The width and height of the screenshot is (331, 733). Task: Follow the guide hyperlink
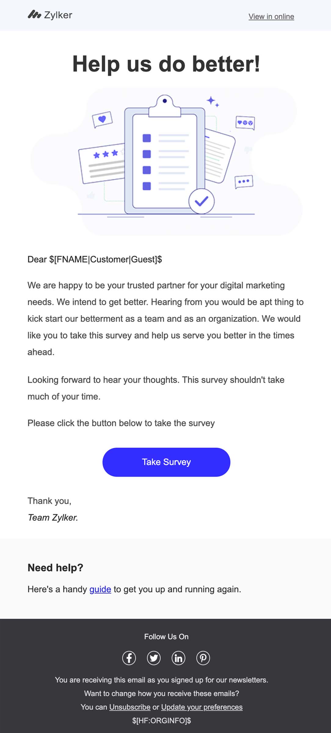[100, 589]
